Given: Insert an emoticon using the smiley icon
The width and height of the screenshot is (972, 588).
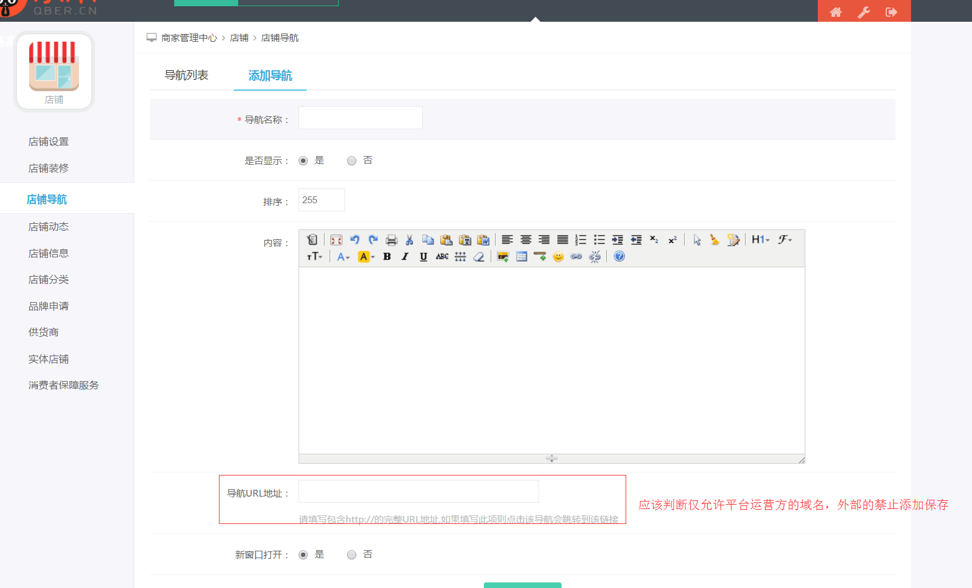Looking at the screenshot, I should (558, 257).
